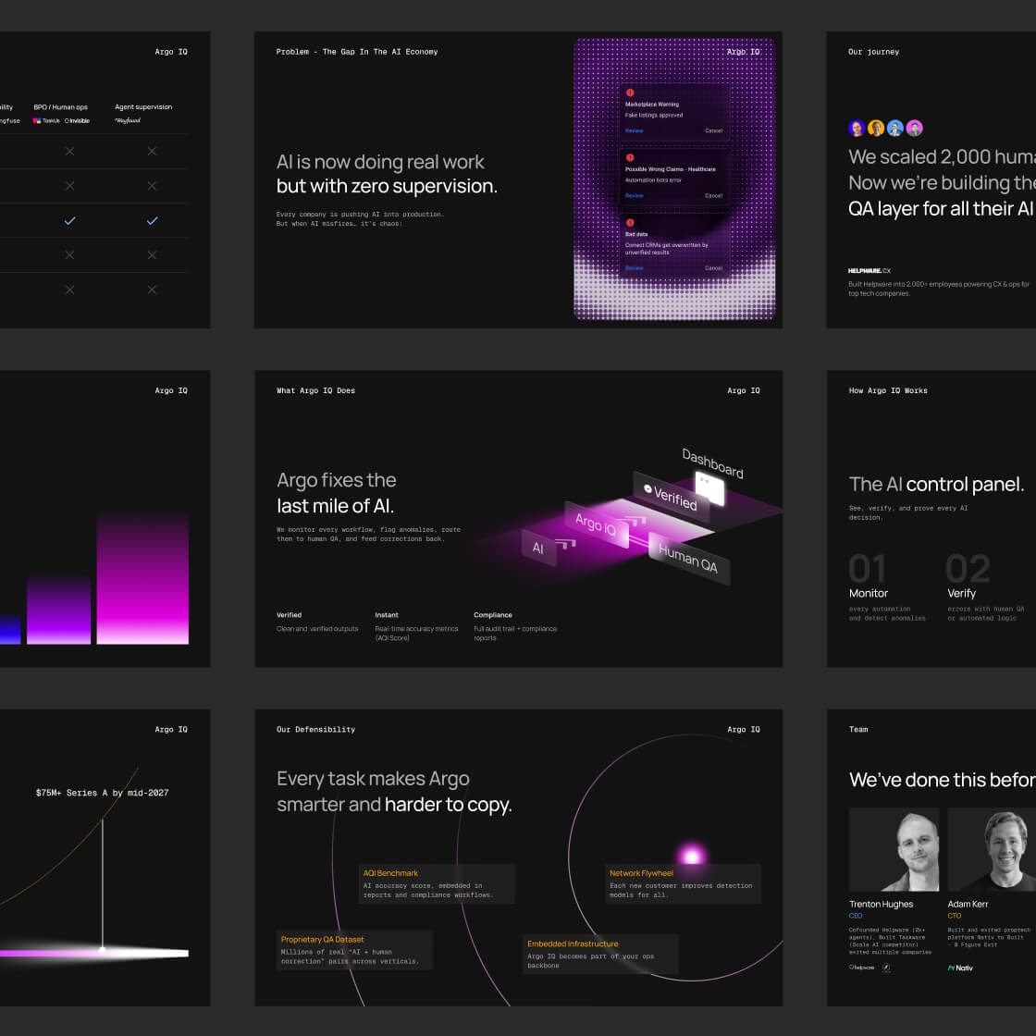Click 'Problem - The Gap In The AI Economy' heading

tap(357, 52)
